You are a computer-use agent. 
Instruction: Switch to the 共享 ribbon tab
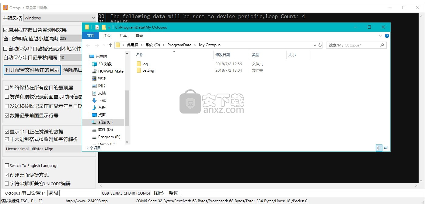[123, 36]
